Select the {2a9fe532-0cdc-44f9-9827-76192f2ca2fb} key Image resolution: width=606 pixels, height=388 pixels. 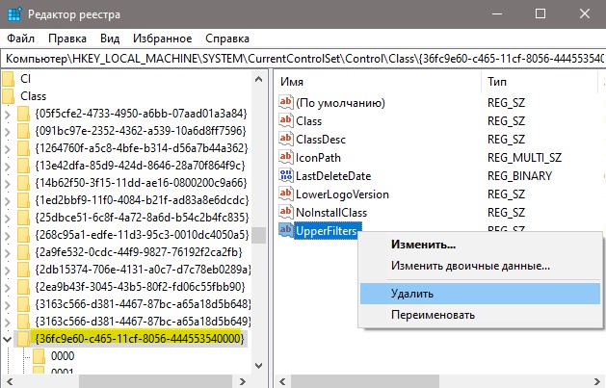pyautogui.click(x=139, y=252)
